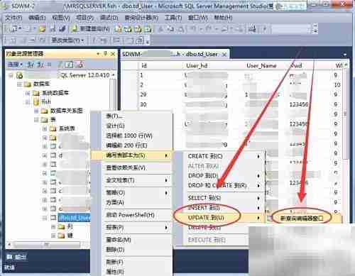
Task: Open the 编辑(E) menu
Action: click(37, 18)
